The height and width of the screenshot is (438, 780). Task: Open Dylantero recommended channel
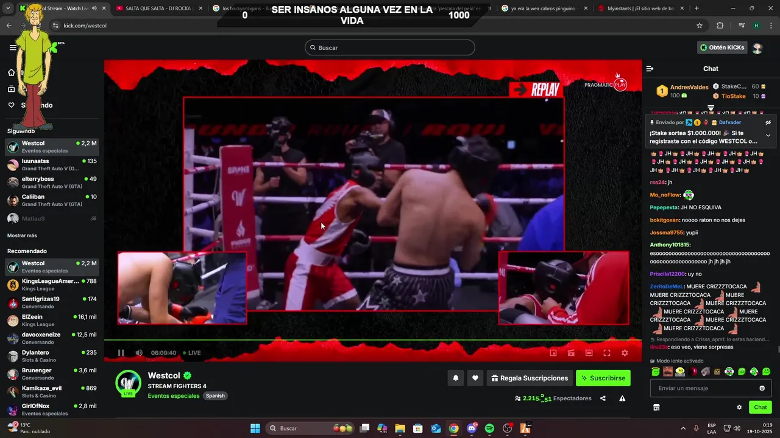pos(52,356)
